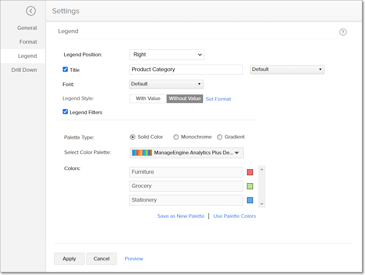The height and width of the screenshot is (275, 365).
Task: Open the Legend Position dropdown
Action: click(167, 55)
